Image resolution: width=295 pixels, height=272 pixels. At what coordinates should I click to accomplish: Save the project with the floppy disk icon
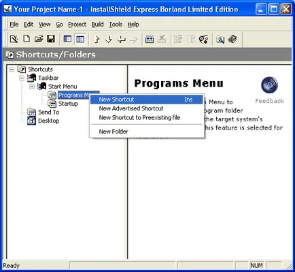pos(51,39)
